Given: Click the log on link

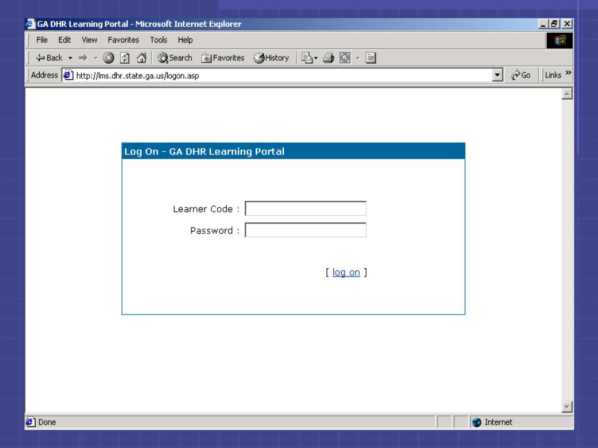Looking at the screenshot, I should (346, 272).
